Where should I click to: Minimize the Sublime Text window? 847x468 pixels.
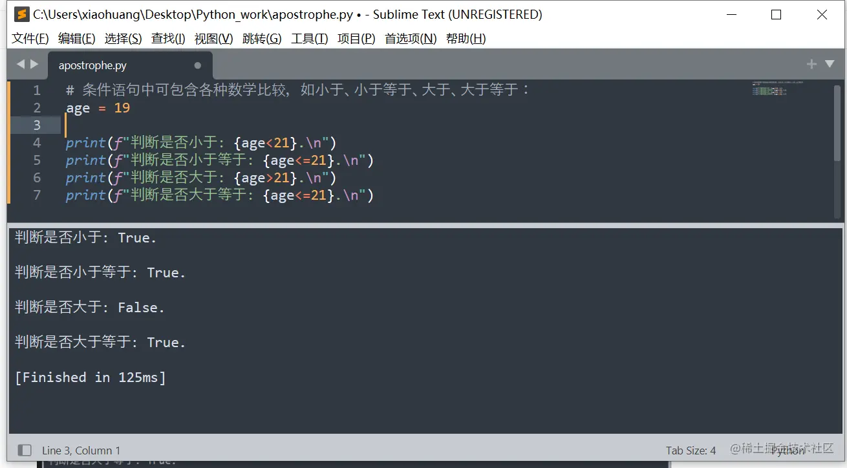click(x=731, y=15)
